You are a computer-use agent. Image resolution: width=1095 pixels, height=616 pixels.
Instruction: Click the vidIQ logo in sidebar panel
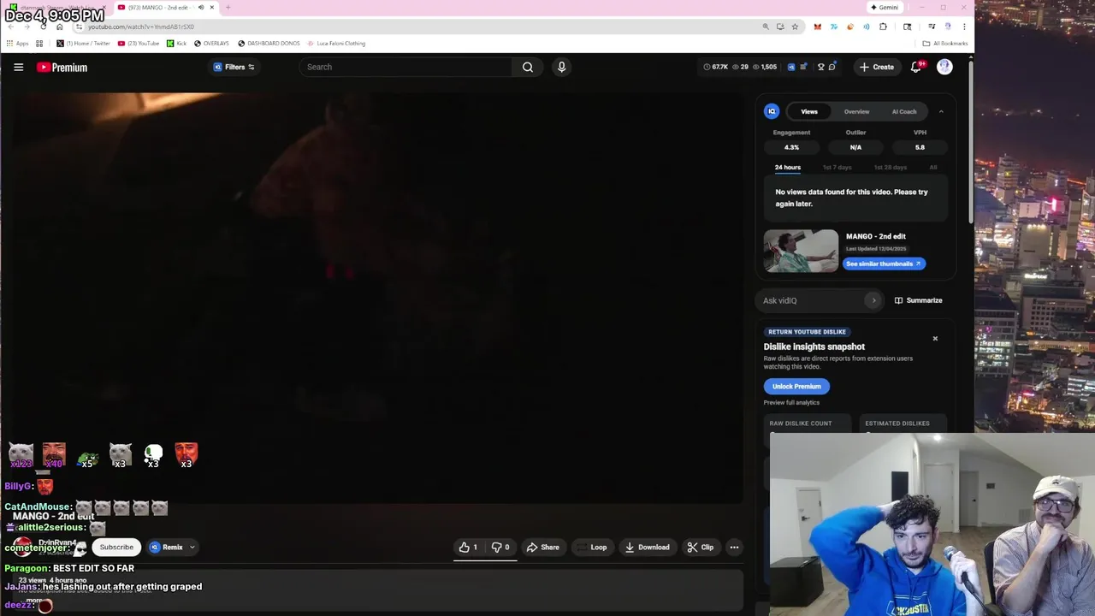point(772,111)
